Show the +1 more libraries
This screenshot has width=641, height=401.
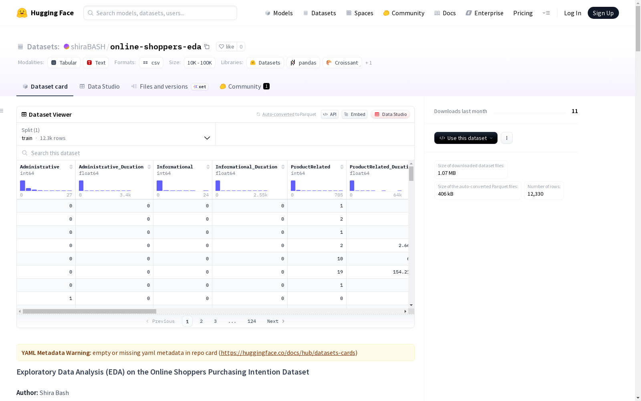point(369,63)
